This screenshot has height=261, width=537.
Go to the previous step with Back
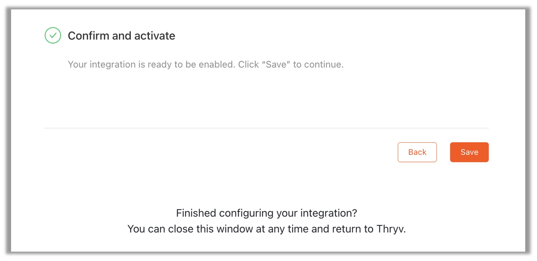click(x=417, y=152)
